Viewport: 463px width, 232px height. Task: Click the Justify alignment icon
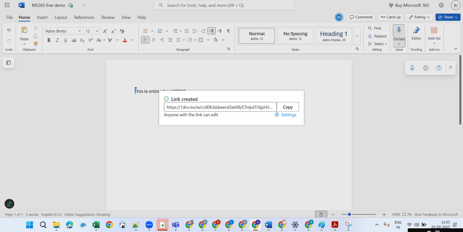(170, 40)
